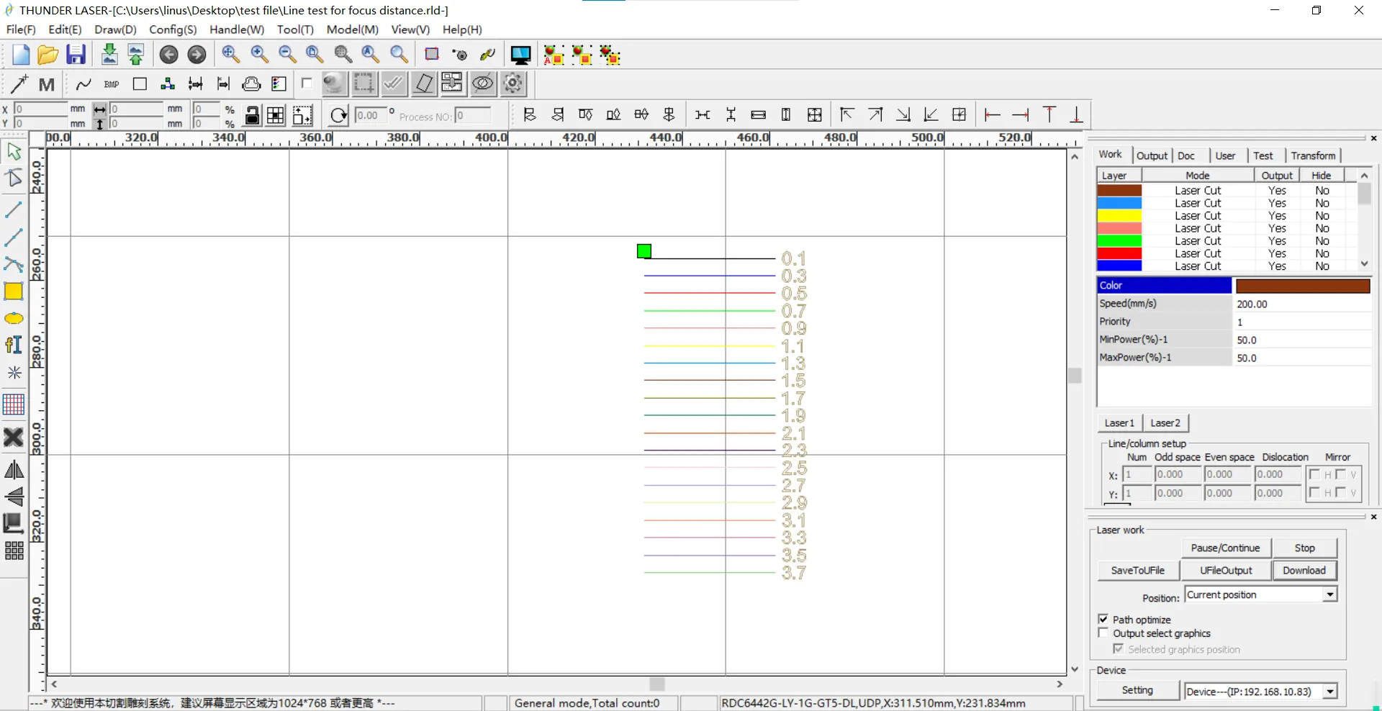The width and height of the screenshot is (1382, 711).
Task: Select the ellipse drawing tool
Action: point(14,319)
